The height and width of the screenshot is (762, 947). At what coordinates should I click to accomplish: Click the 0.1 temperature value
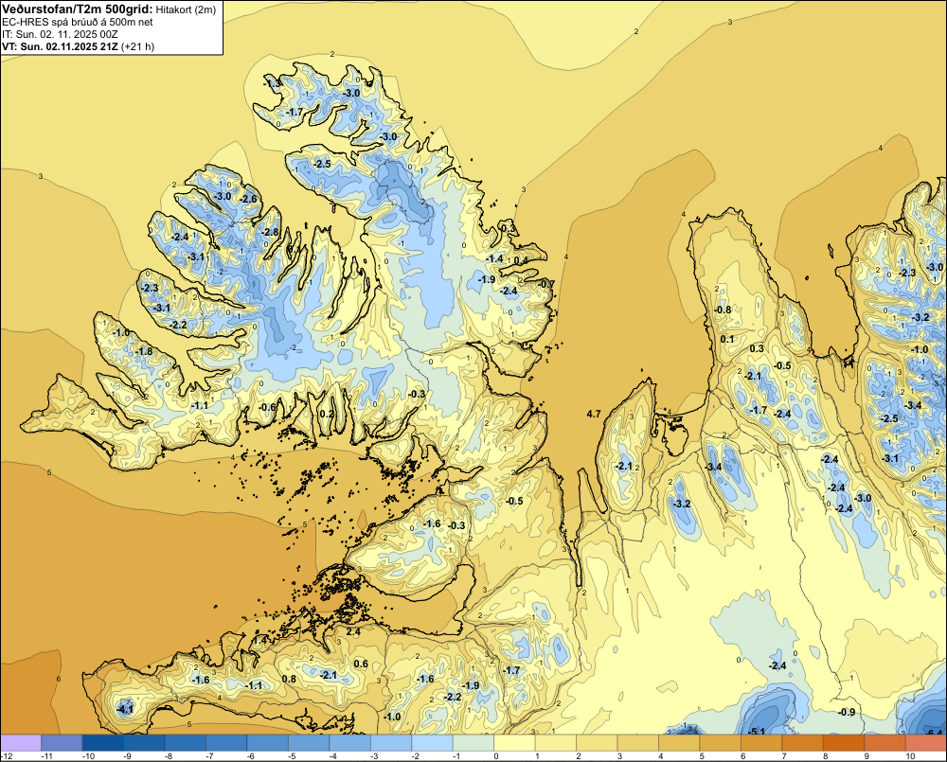[727, 339]
